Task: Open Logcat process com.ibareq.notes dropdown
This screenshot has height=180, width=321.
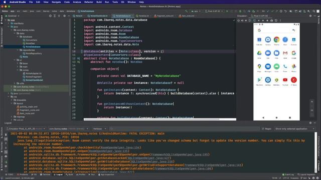Action: tap(69, 129)
